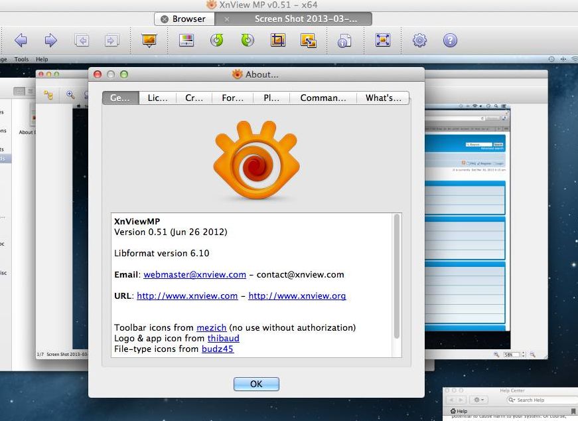This screenshot has height=421, width=578.
Task: Click the Time Machine clock menu bar icon
Action: 551,59
